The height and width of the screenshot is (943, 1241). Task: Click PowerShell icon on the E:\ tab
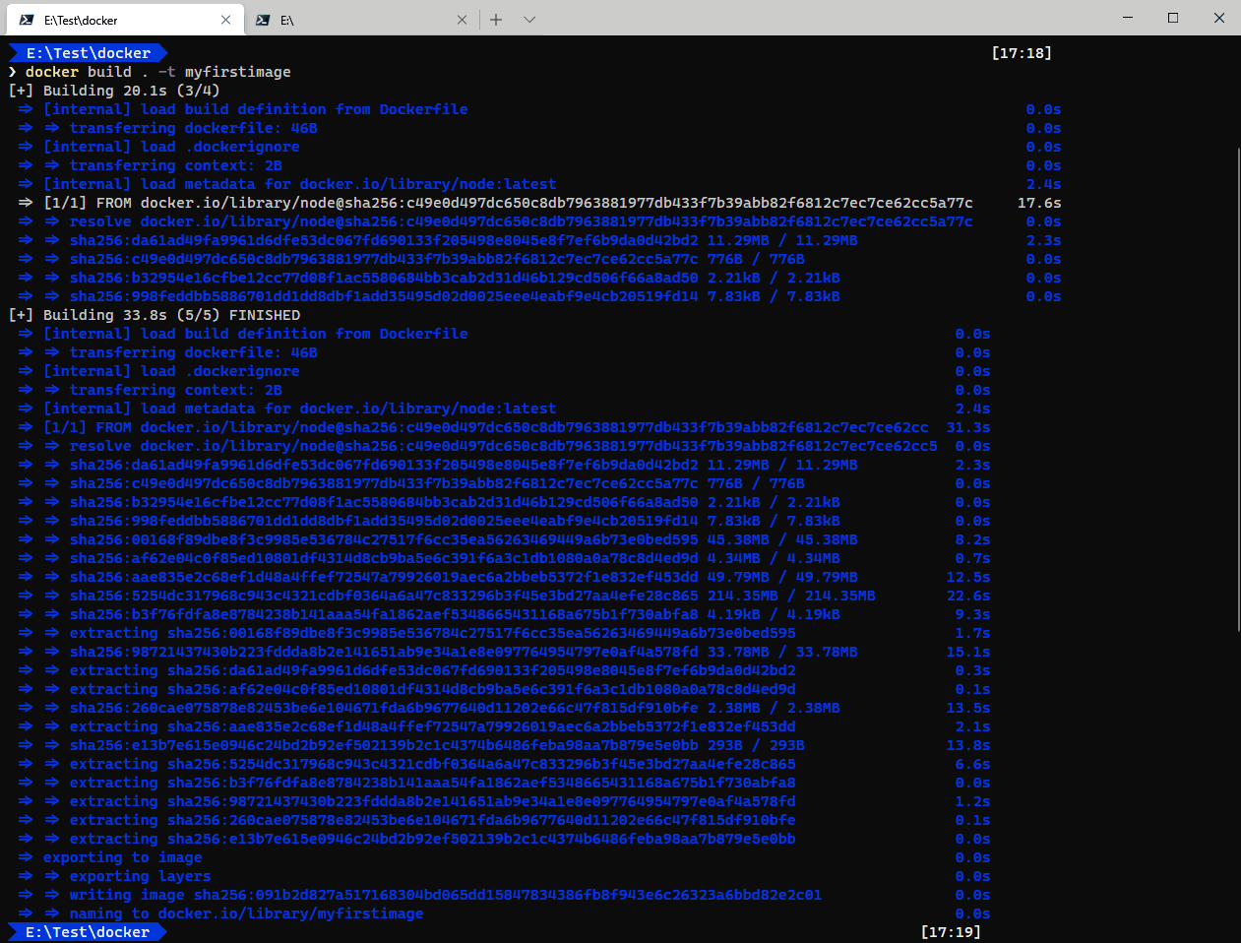tap(263, 20)
